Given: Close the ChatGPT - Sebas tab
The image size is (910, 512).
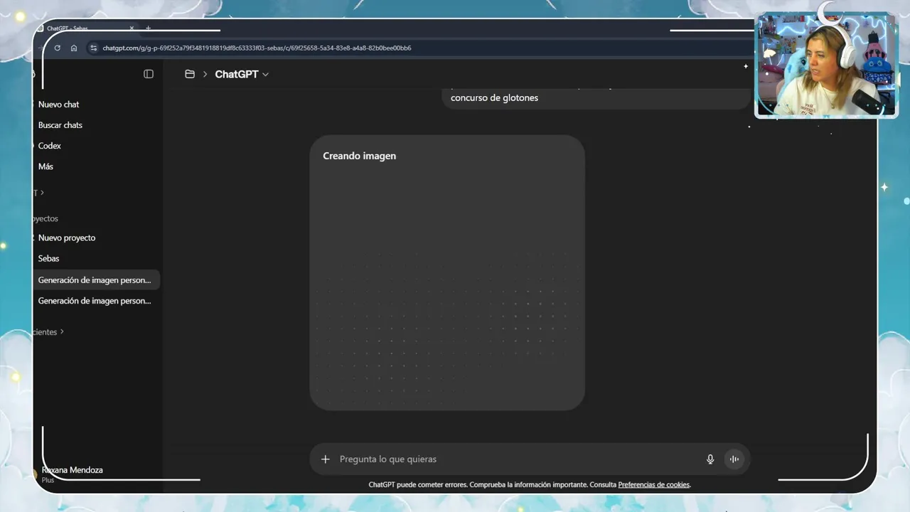Looking at the screenshot, I should [132, 28].
